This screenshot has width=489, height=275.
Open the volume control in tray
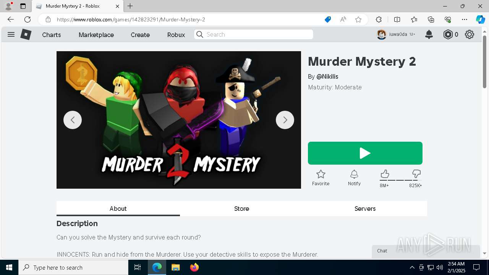point(439,267)
